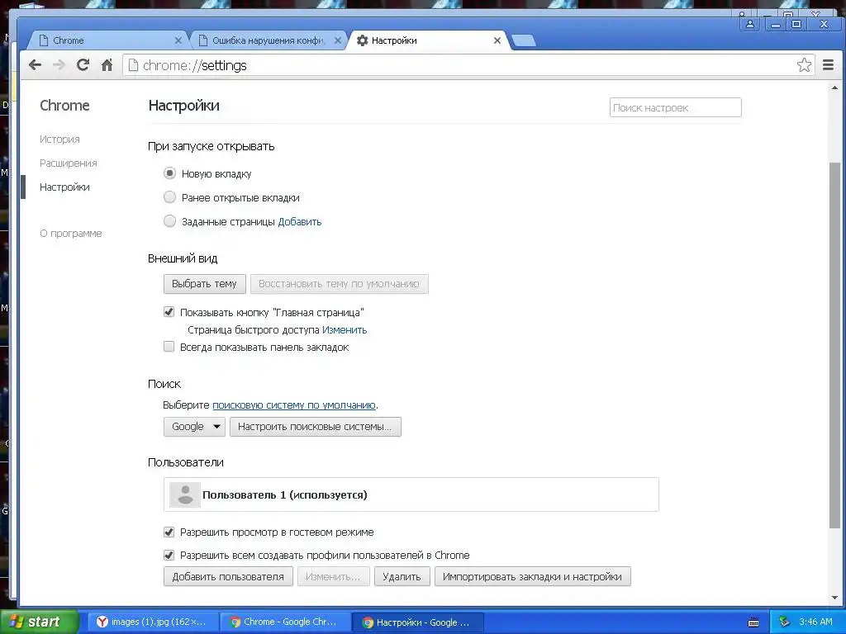Close the Chrome tab

click(178, 40)
